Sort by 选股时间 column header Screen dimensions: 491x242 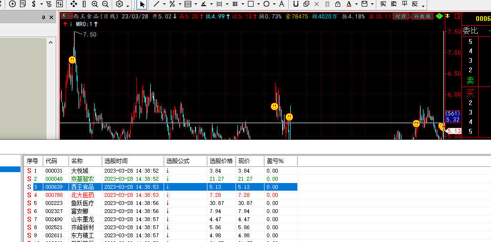click(133, 161)
